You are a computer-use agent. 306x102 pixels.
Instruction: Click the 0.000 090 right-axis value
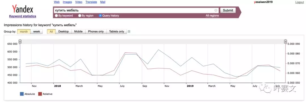[294, 44]
